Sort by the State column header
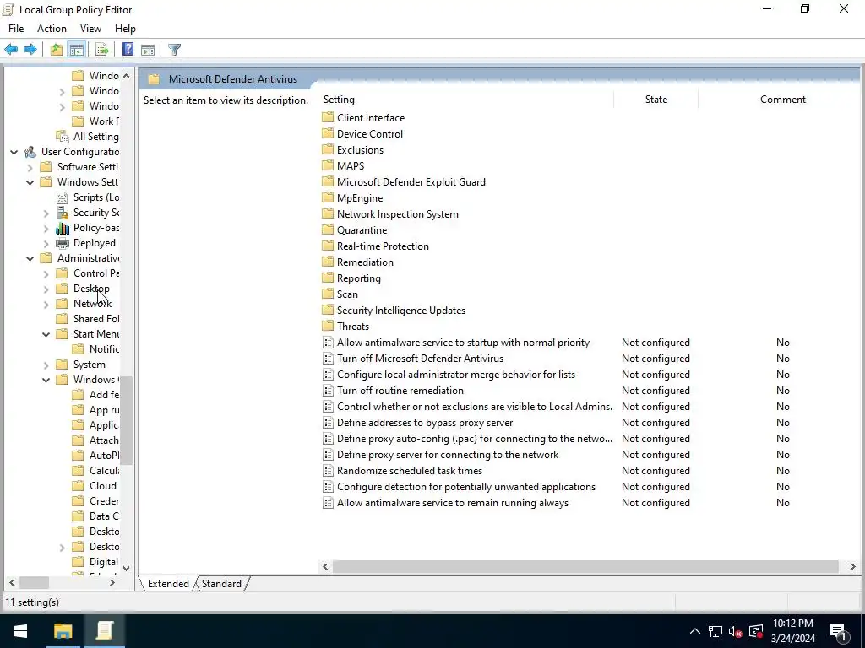Screen dimensions: 865x648 [656, 100]
